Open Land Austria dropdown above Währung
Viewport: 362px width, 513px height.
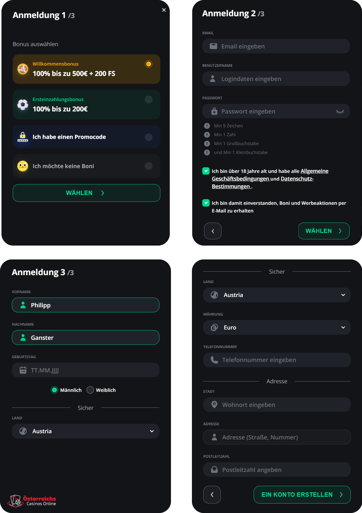277,295
